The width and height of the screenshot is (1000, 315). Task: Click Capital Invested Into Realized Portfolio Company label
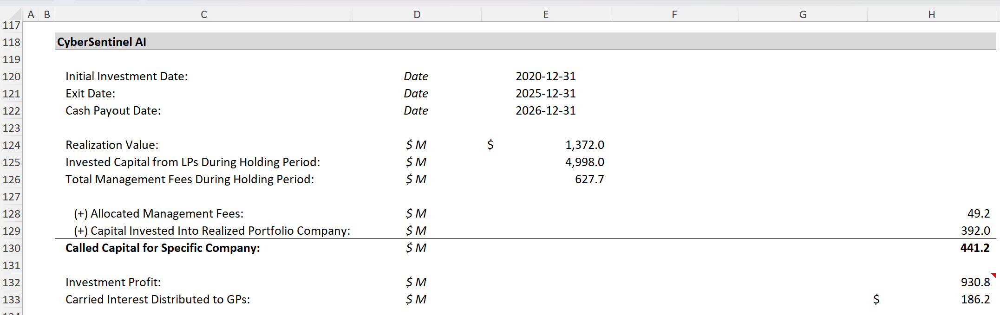(212, 231)
